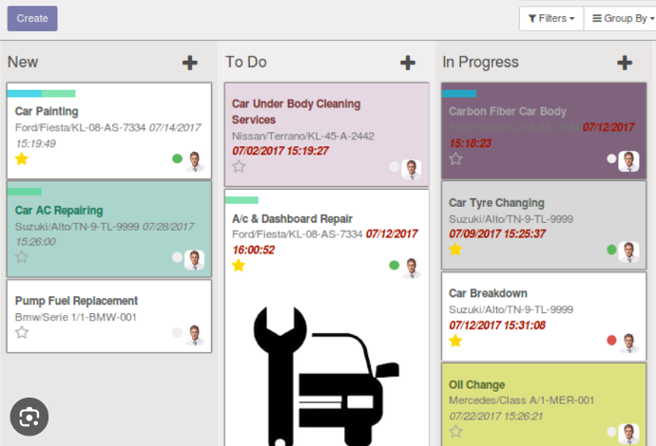656x446 pixels.
Task: Change green status dot on Car Painting
Action: pyautogui.click(x=177, y=158)
